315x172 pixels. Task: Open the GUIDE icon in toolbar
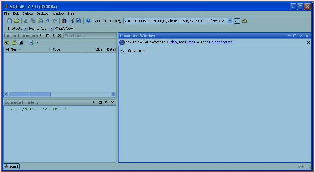(71, 20)
